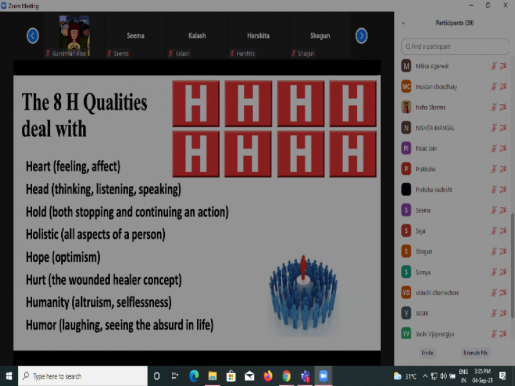Image resolution: width=515 pixels, height=386 pixels.
Task: Click muted microphone icon beside Mitika Agarwal
Action: pyautogui.click(x=494, y=66)
